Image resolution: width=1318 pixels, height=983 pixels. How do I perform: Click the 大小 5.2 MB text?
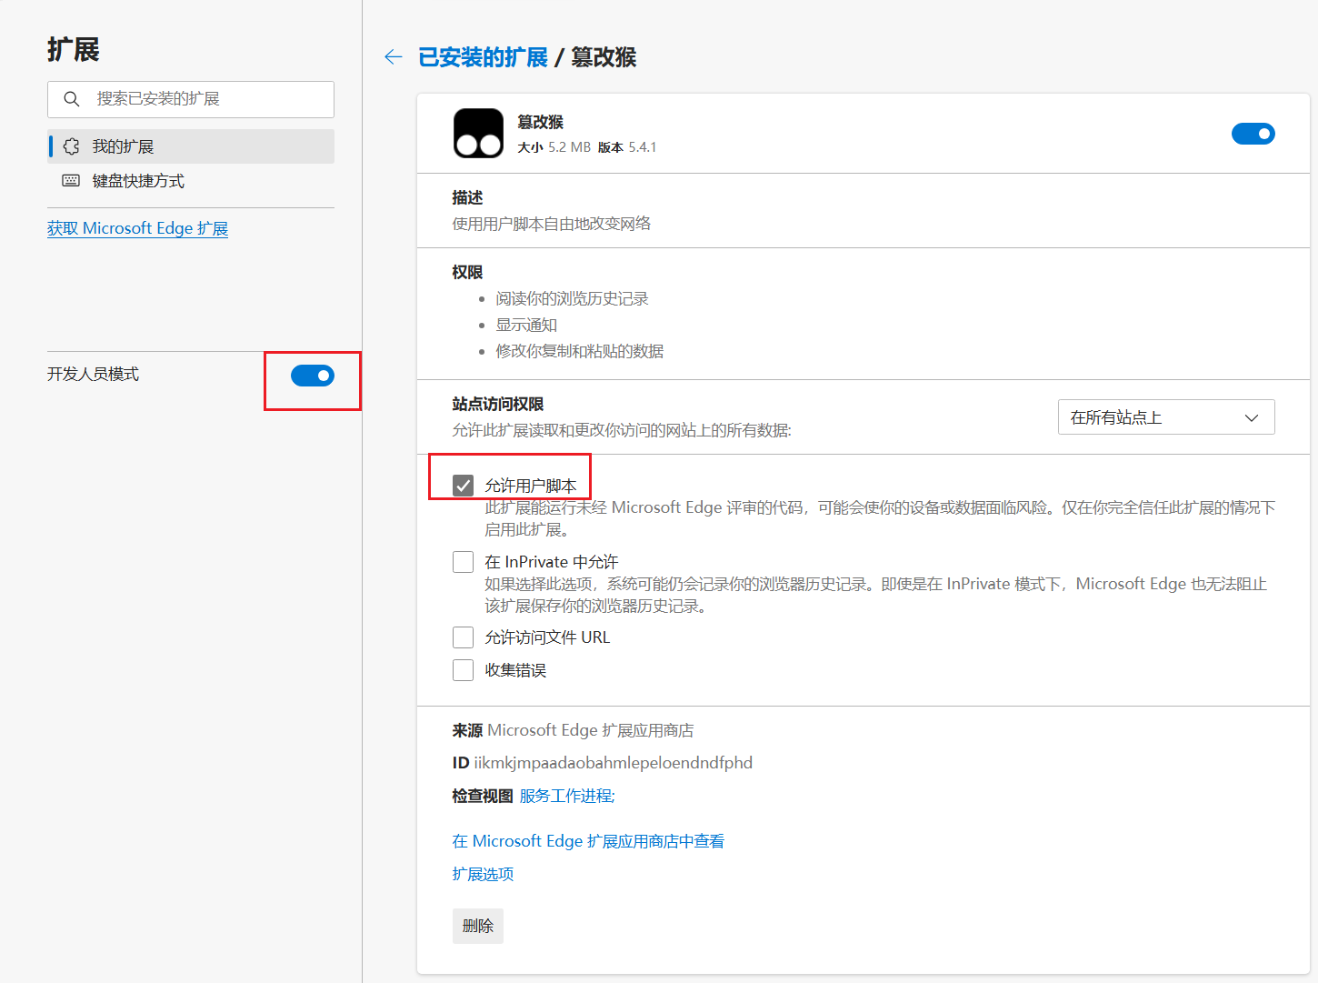click(554, 147)
